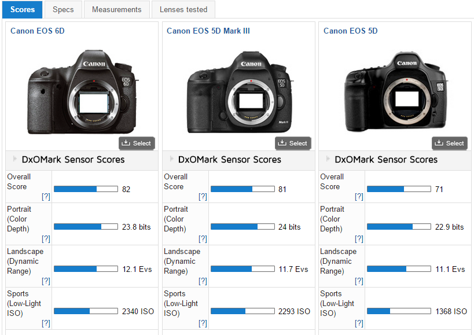Open the Lenses tested tab
This screenshot has width=474, height=335.
(183, 9)
